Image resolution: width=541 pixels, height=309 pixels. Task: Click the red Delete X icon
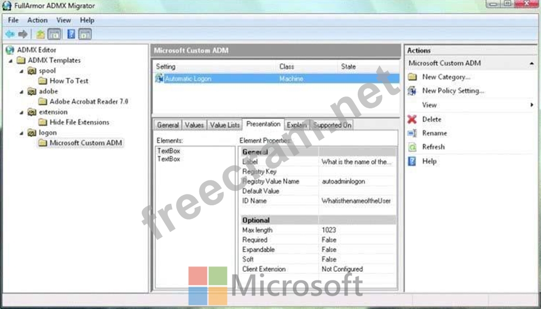tap(412, 119)
